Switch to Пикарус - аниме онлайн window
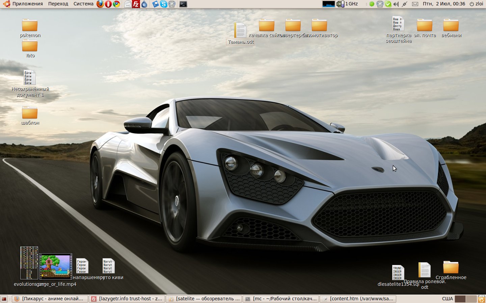Image resolution: width=486 pixels, height=303 pixels. (x=50, y=299)
